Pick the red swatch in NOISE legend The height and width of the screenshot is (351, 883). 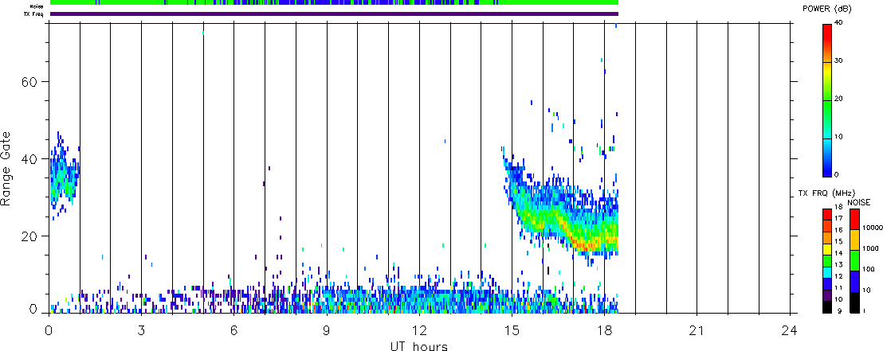point(855,220)
